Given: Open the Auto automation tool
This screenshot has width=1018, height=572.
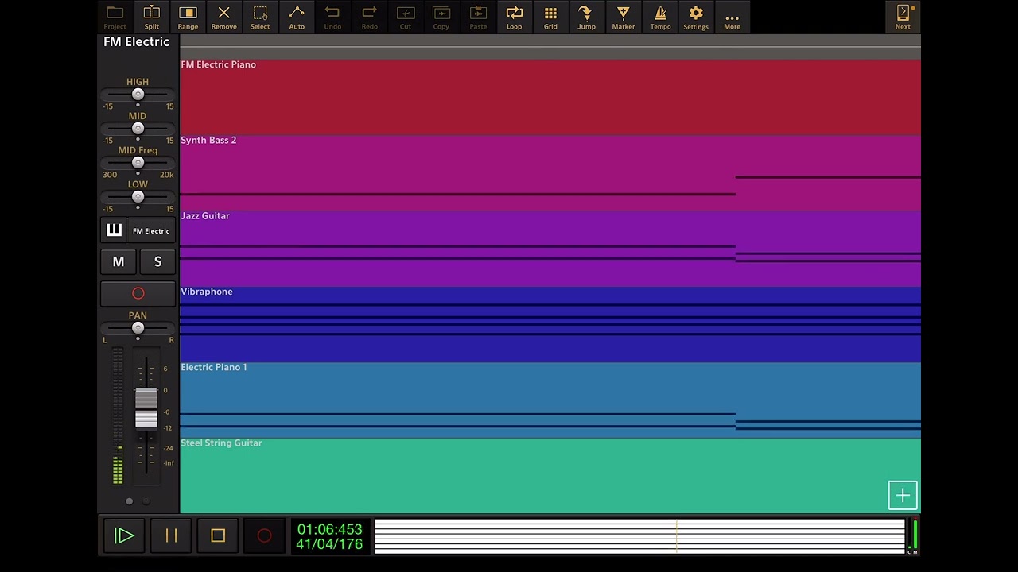Looking at the screenshot, I should [296, 17].
